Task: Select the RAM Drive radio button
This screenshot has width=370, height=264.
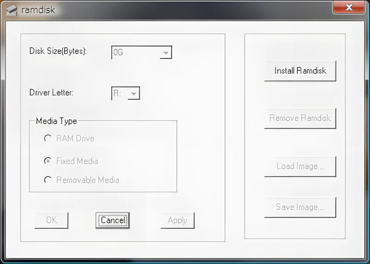Action: (47, 138)
